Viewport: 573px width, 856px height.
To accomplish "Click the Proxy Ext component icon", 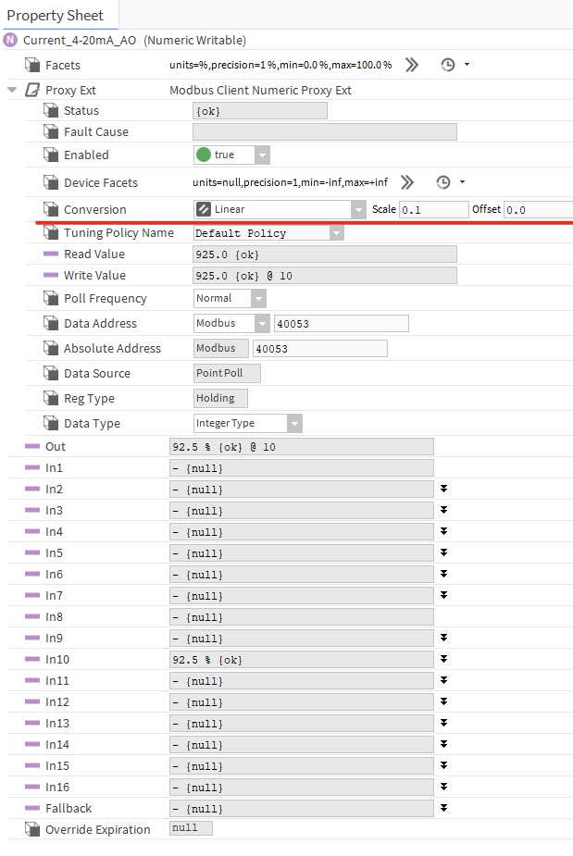I will 32,90.
